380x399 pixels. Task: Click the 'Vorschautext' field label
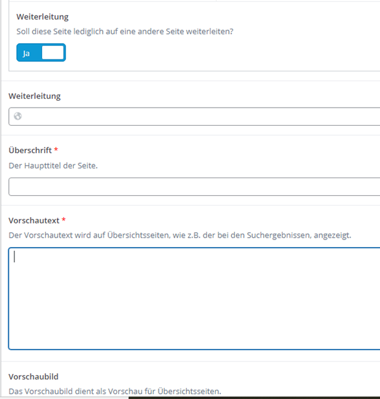tap(33, 220)
